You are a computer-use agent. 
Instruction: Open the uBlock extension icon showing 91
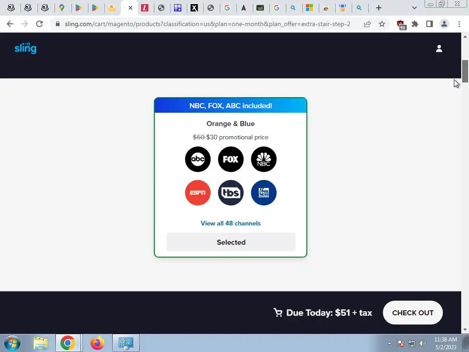[x=401, y=25]
